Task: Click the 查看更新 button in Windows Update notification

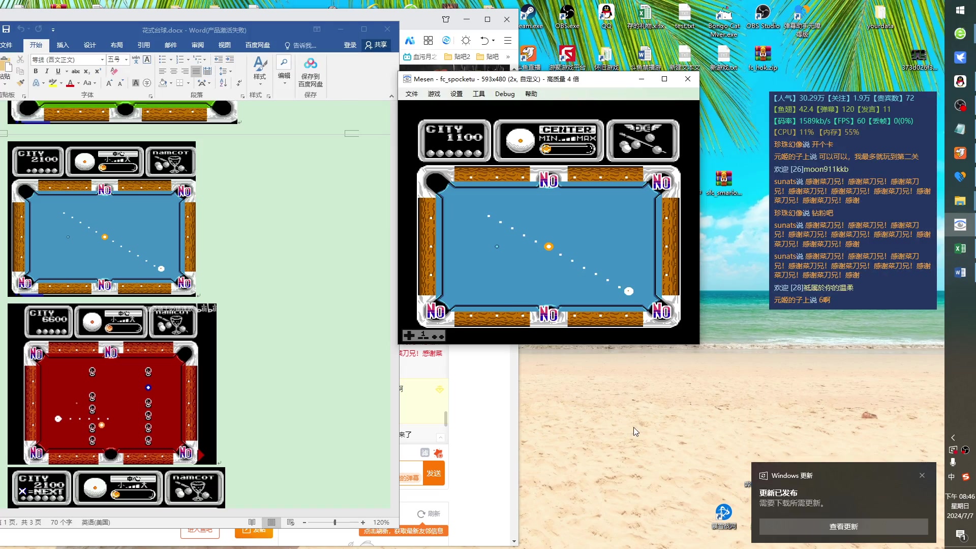Action: point(844,527)
